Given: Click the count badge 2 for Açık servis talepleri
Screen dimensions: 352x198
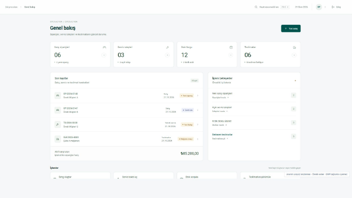Looking at the screenshot, I should (x=293, y=109).
